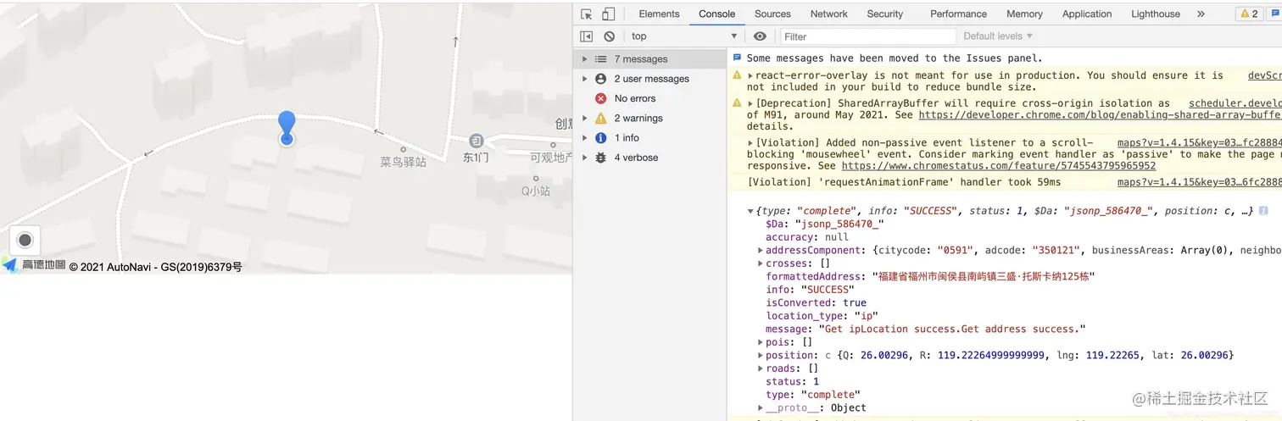Screen dimensions: 1282x421
Task: Click the 'requestAnimationFrame' handler took 59ms message
Action: [x=904, y=182]
